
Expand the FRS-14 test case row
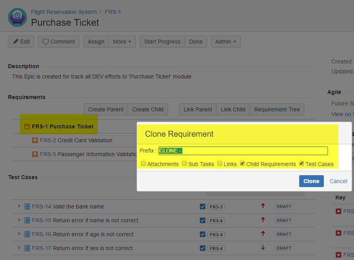(x=19, y=206)
